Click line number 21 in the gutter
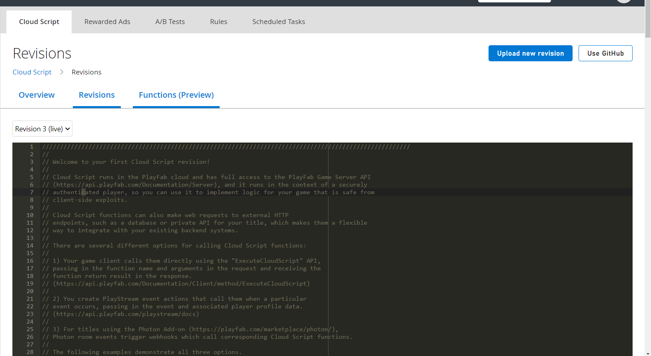The height and width of the screenshot is (356, 651). pos(30,299)
